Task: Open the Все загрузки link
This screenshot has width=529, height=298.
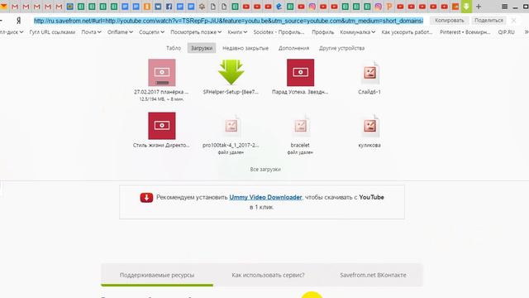Action: click(x=265, y=169)
